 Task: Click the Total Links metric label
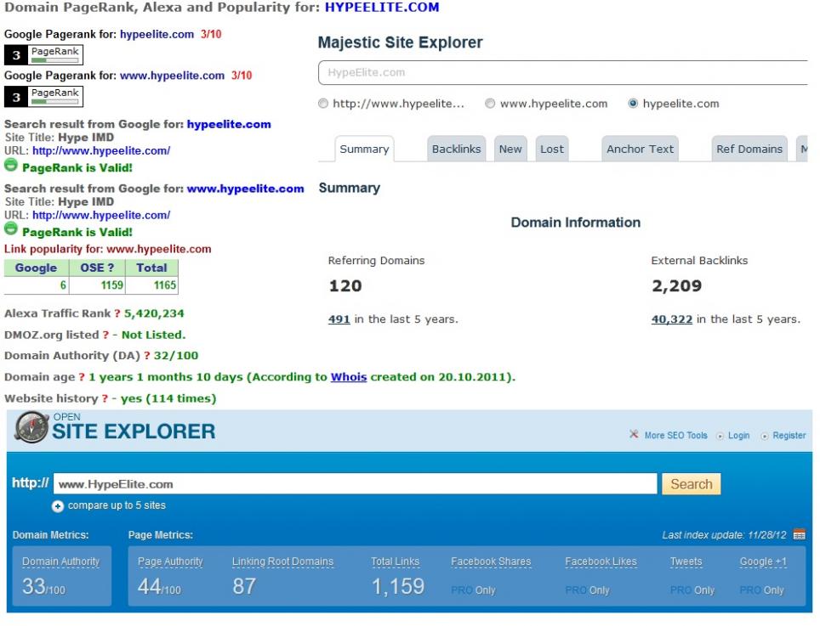pyautogui.click(x=396, y=561)
